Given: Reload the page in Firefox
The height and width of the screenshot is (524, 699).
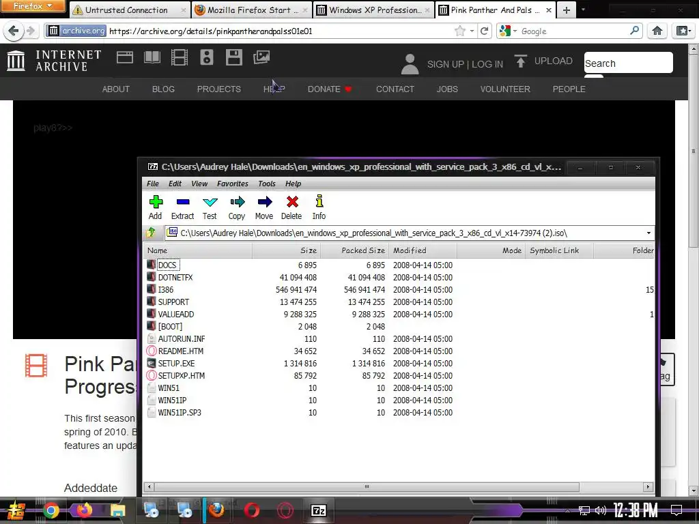Looking at the screenshot, I should 485,31.
